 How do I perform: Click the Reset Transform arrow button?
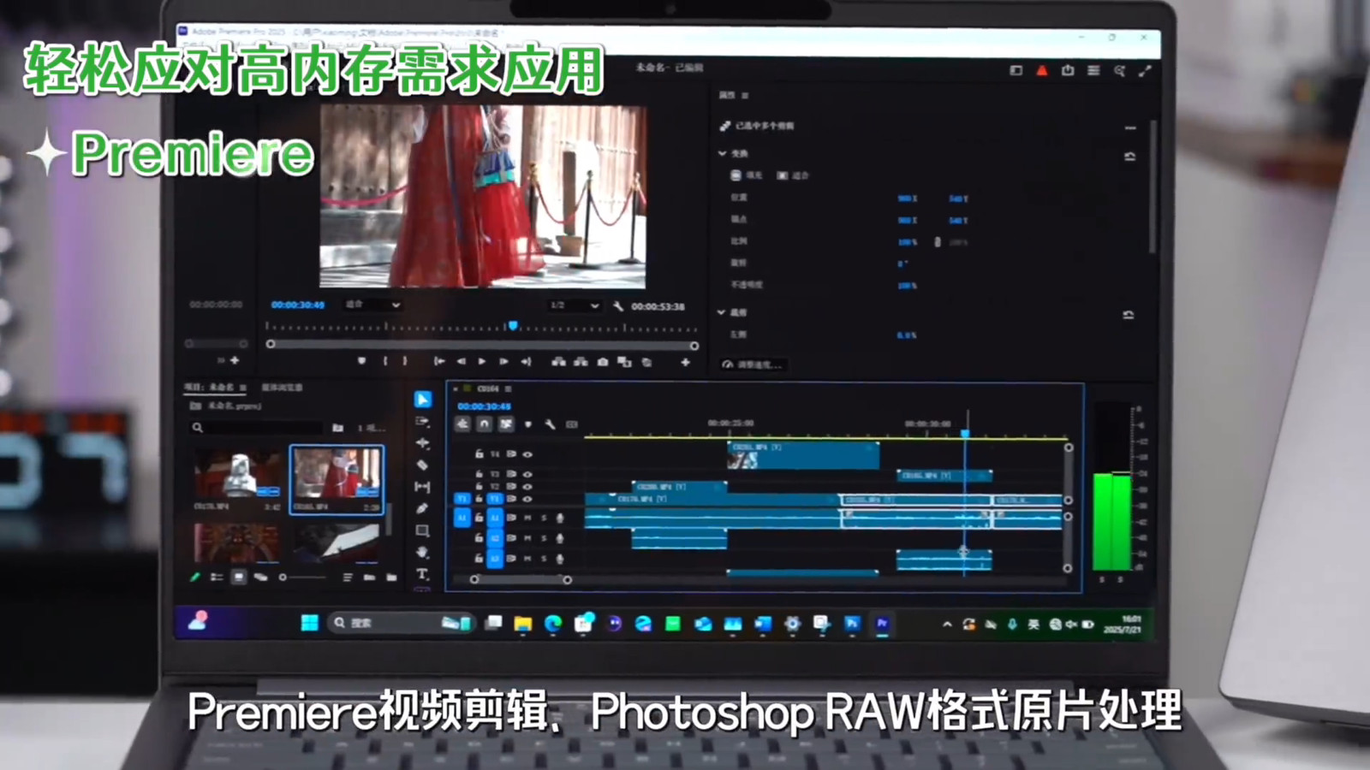tap(1129, 157)
